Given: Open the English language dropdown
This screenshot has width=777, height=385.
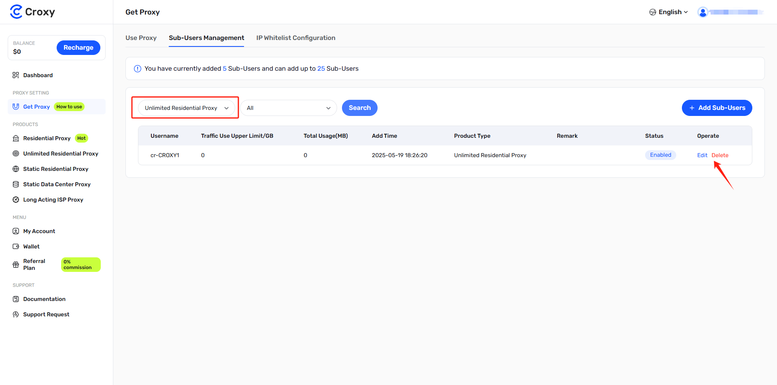Looking at the screenshot, I should coord(669,12).
